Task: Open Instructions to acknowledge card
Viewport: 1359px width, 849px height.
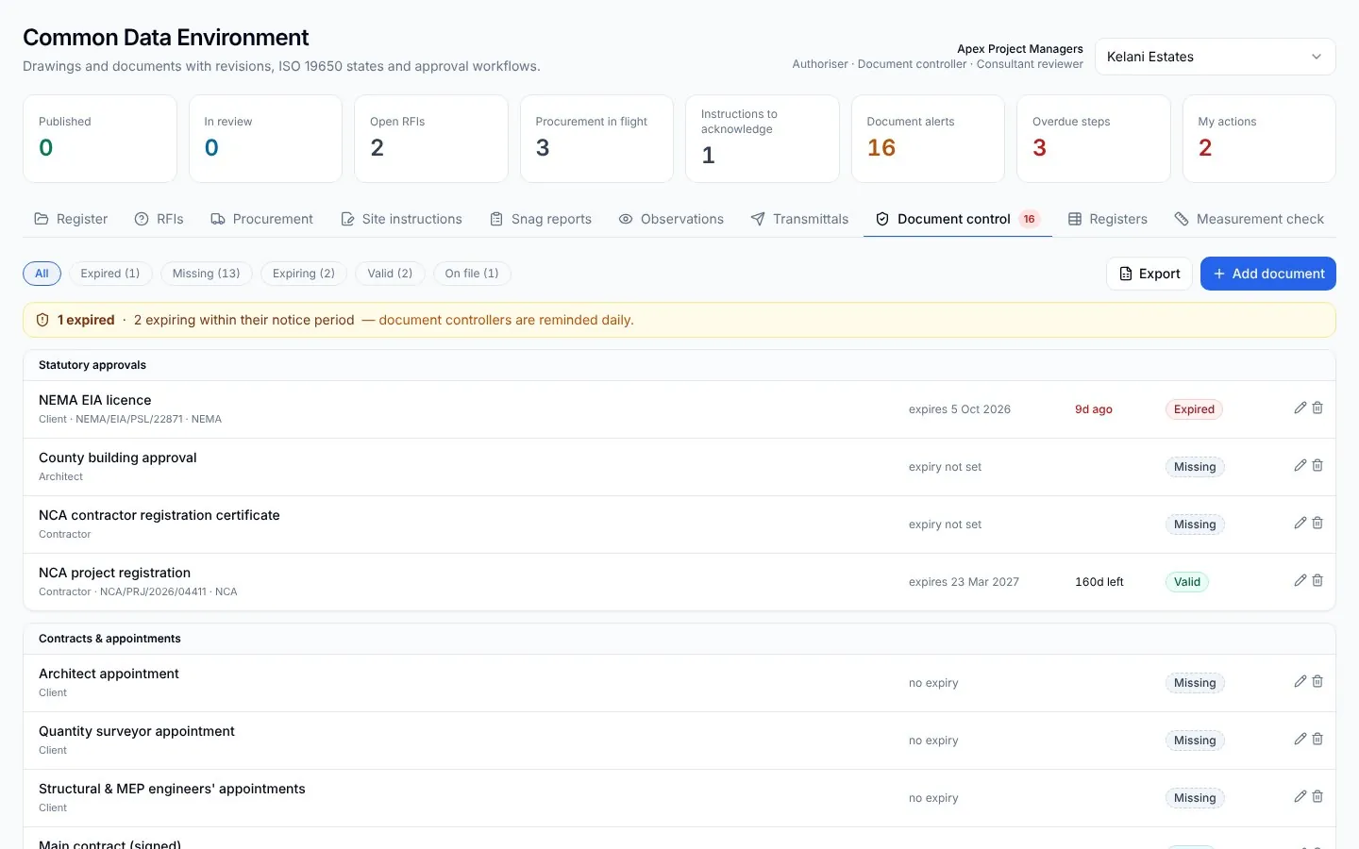Action: pyautogui.click(x=763, y=139)
